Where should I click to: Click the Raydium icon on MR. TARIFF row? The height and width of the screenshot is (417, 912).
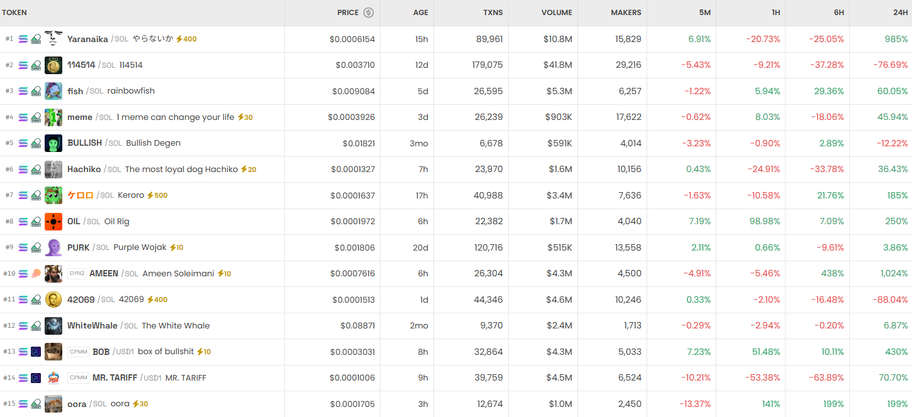36,378
